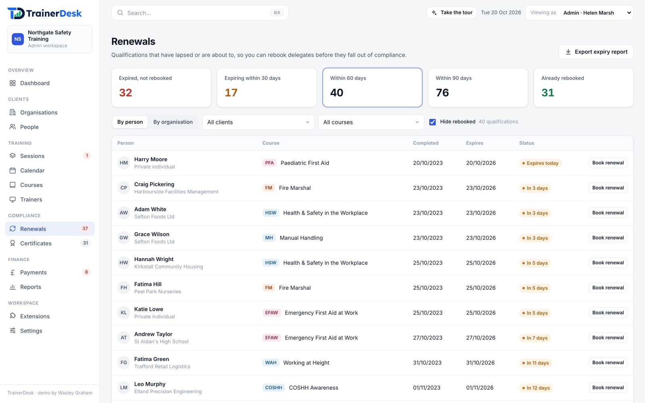This screenshot has height=403, width=645.
Task: Open the Viewing as role dropdown
Action: pos(597,13)
